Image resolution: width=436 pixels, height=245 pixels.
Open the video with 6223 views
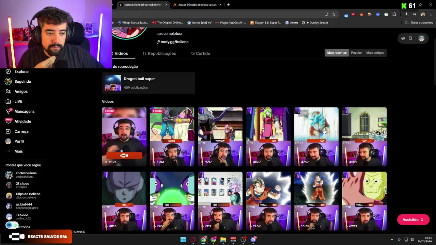[364, 201]
